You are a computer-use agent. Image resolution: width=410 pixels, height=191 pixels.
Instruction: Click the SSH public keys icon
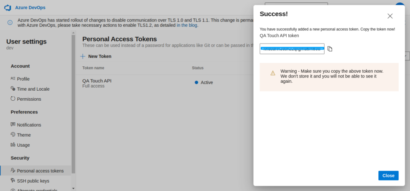click(13, 181)
